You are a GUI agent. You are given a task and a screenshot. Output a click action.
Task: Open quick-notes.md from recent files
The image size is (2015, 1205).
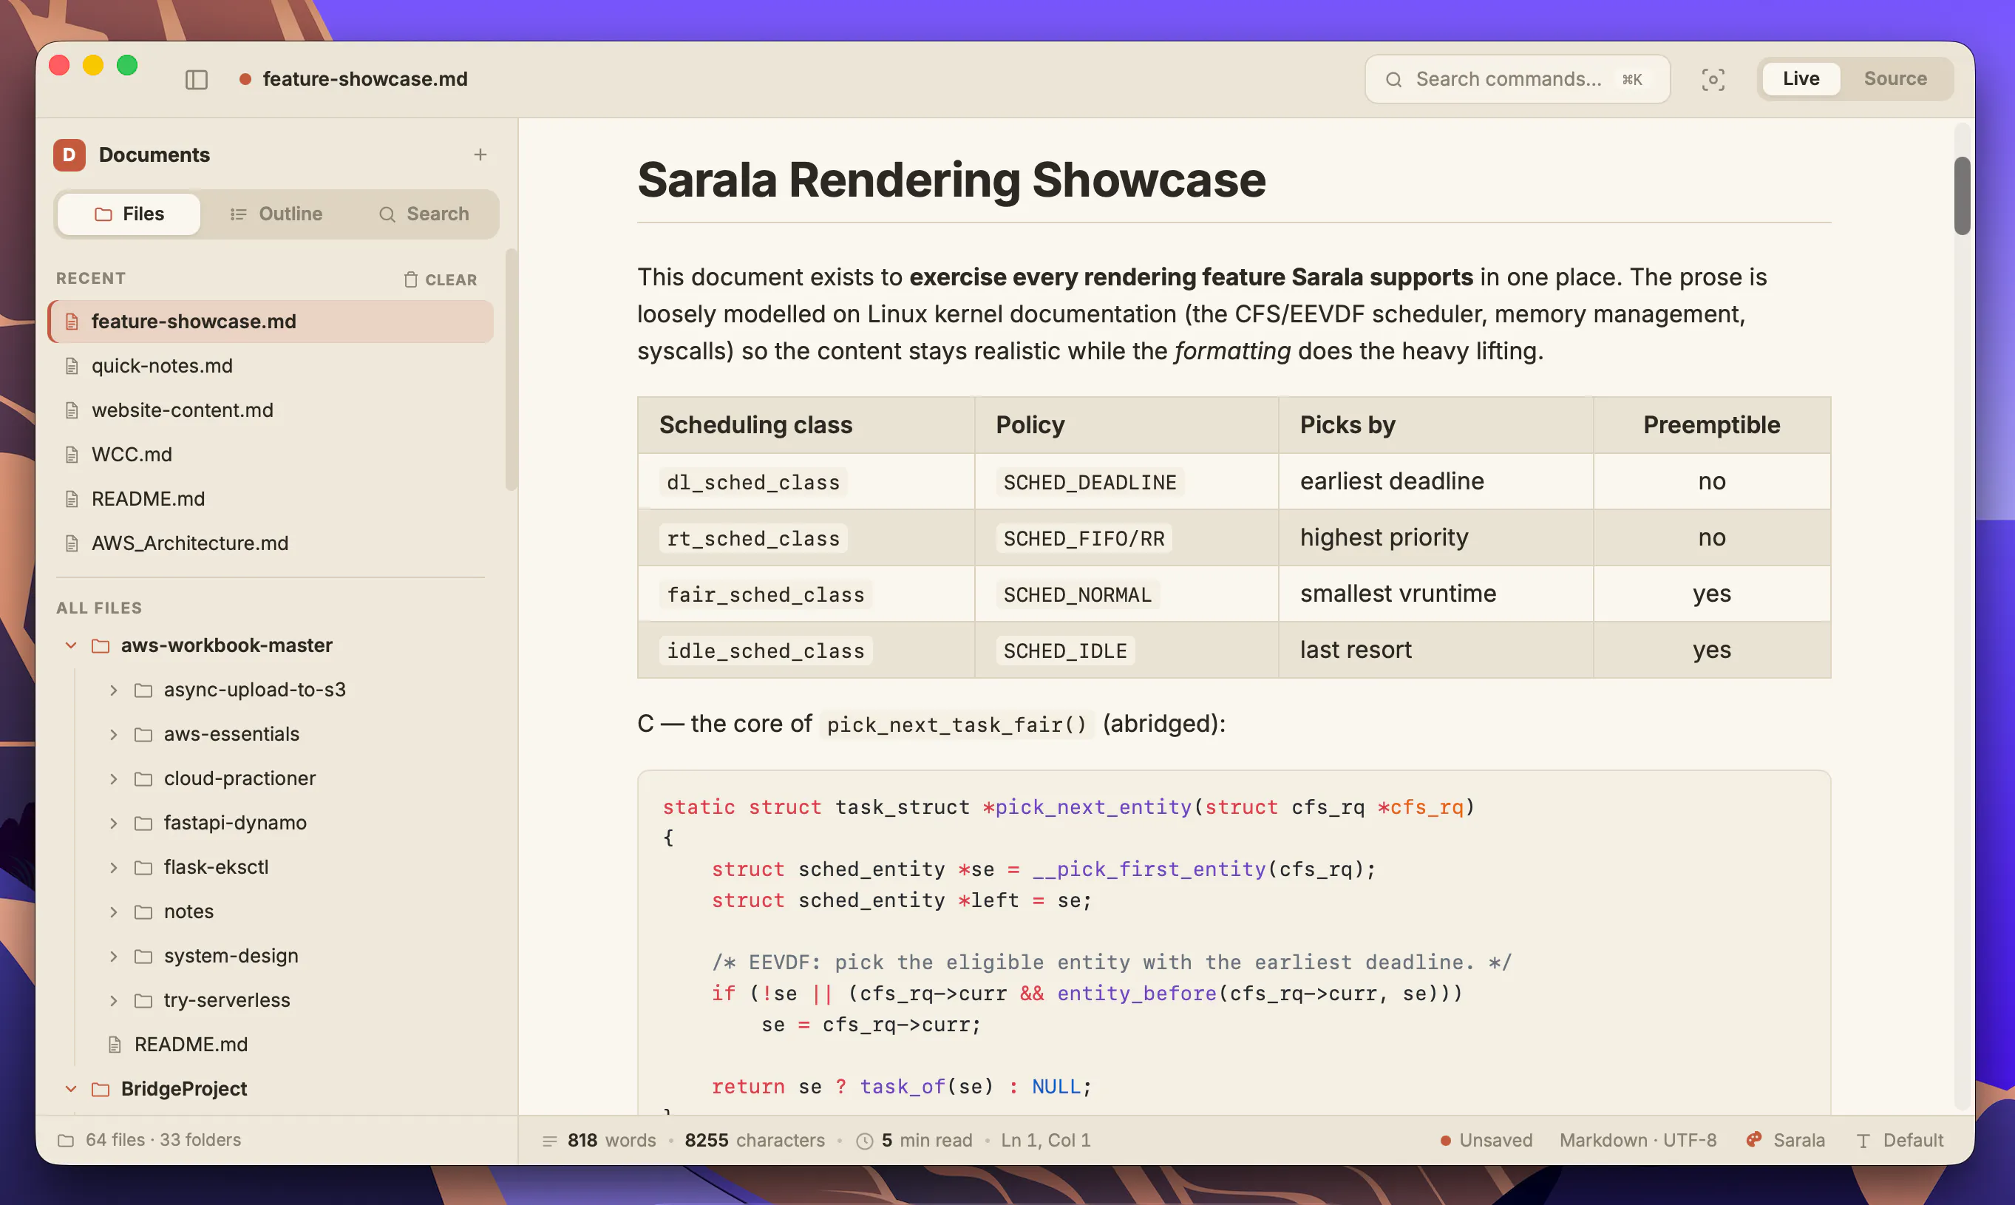point(271,366)
